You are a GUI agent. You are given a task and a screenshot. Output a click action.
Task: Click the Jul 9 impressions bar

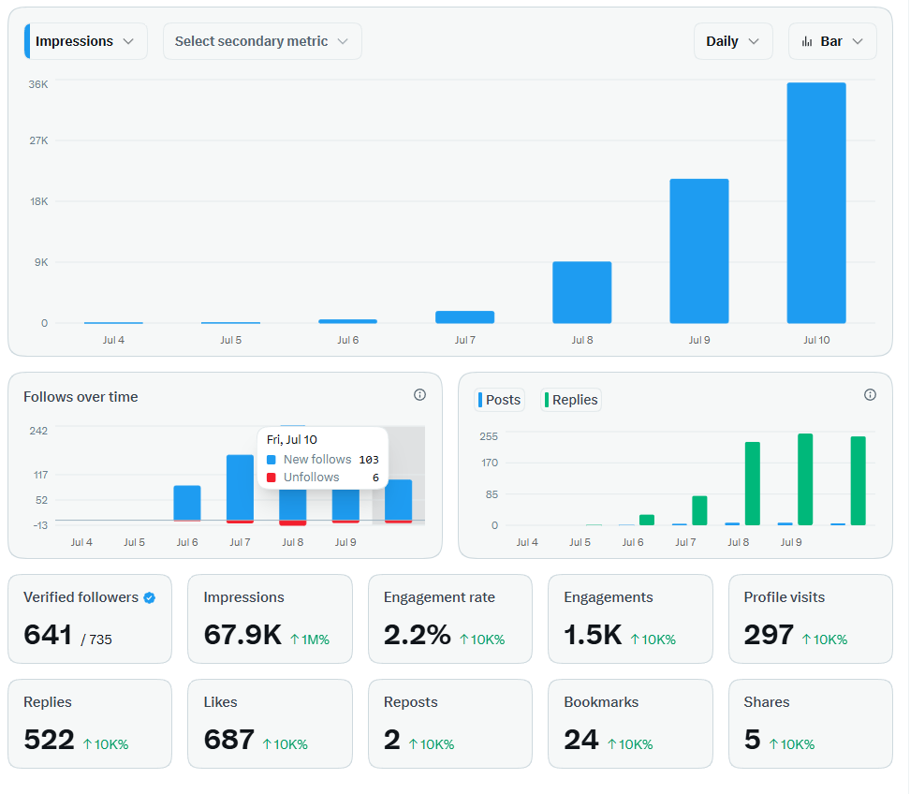point(698,251)
